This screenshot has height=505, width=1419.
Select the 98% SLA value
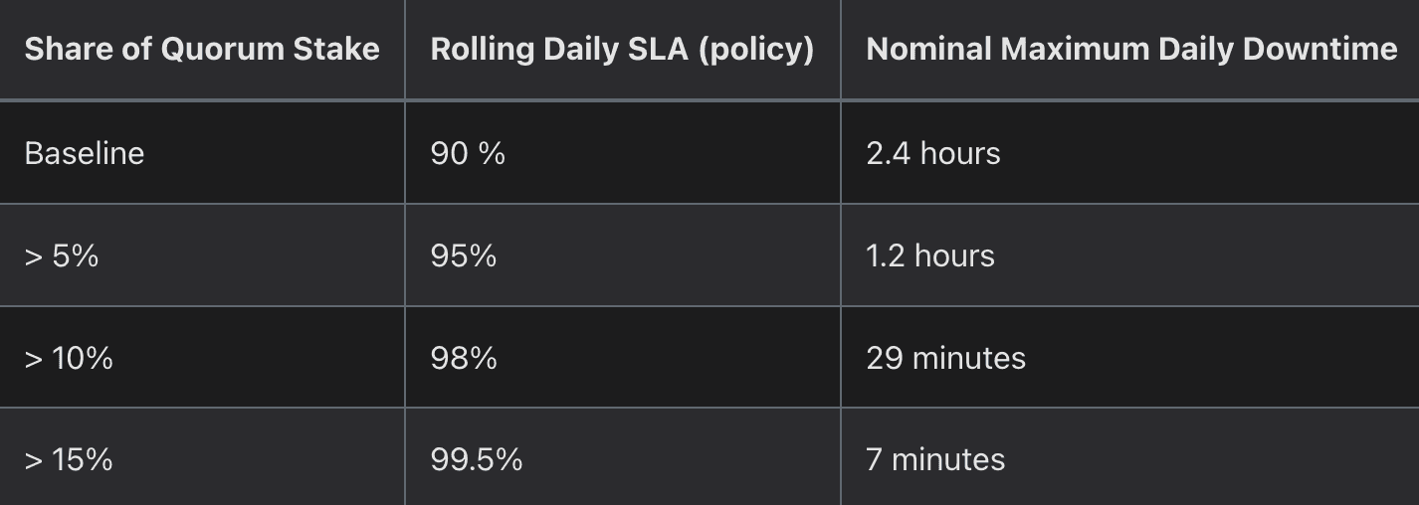coord(464,358)
